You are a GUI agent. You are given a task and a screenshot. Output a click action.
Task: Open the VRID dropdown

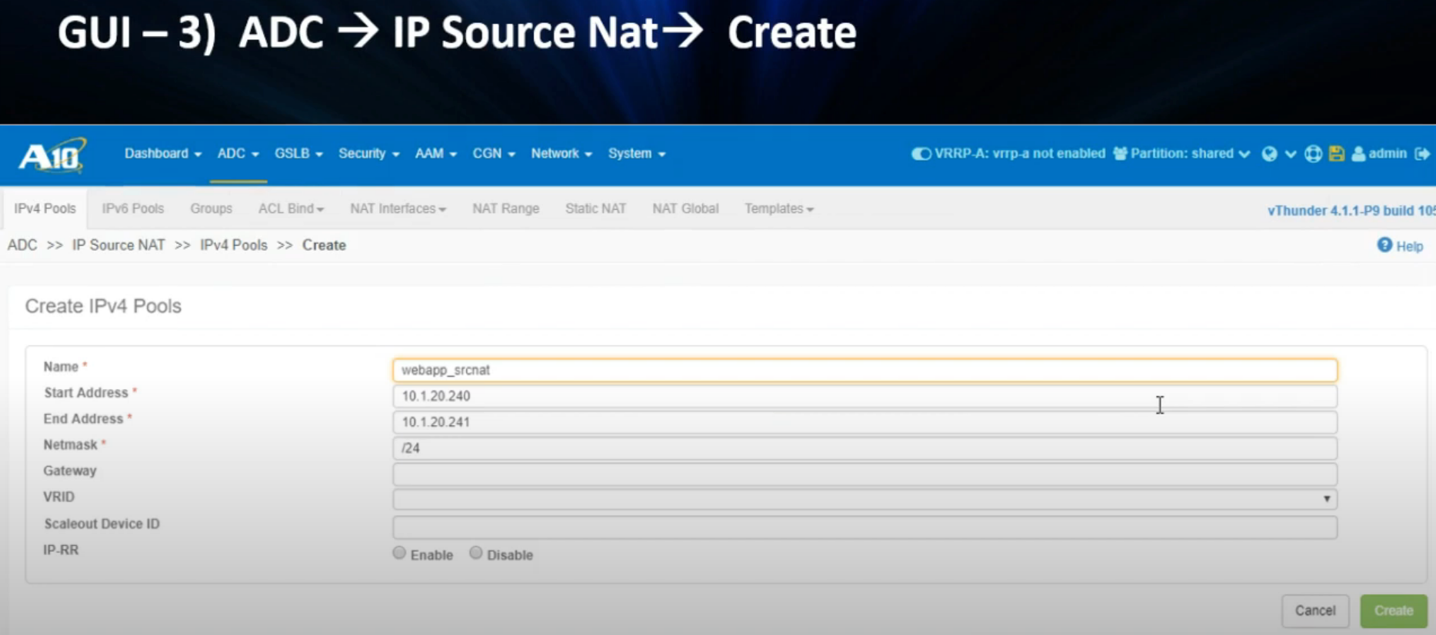[x=865, y=499]
